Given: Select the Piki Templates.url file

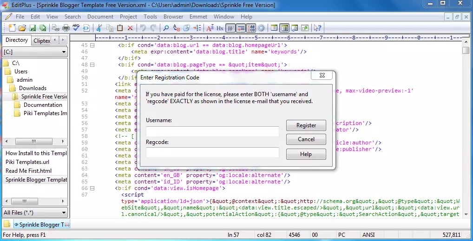Looking at the screenshot, I should 27,162.
